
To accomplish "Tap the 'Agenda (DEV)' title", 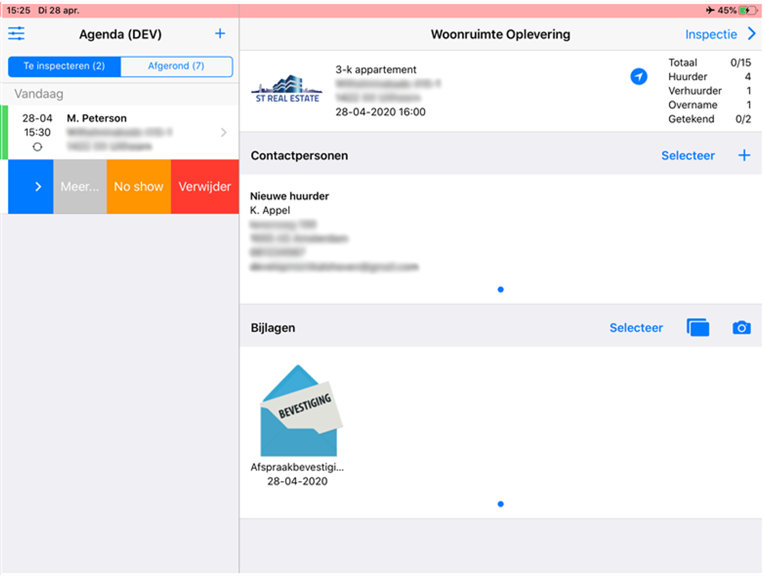I will 120,34.
